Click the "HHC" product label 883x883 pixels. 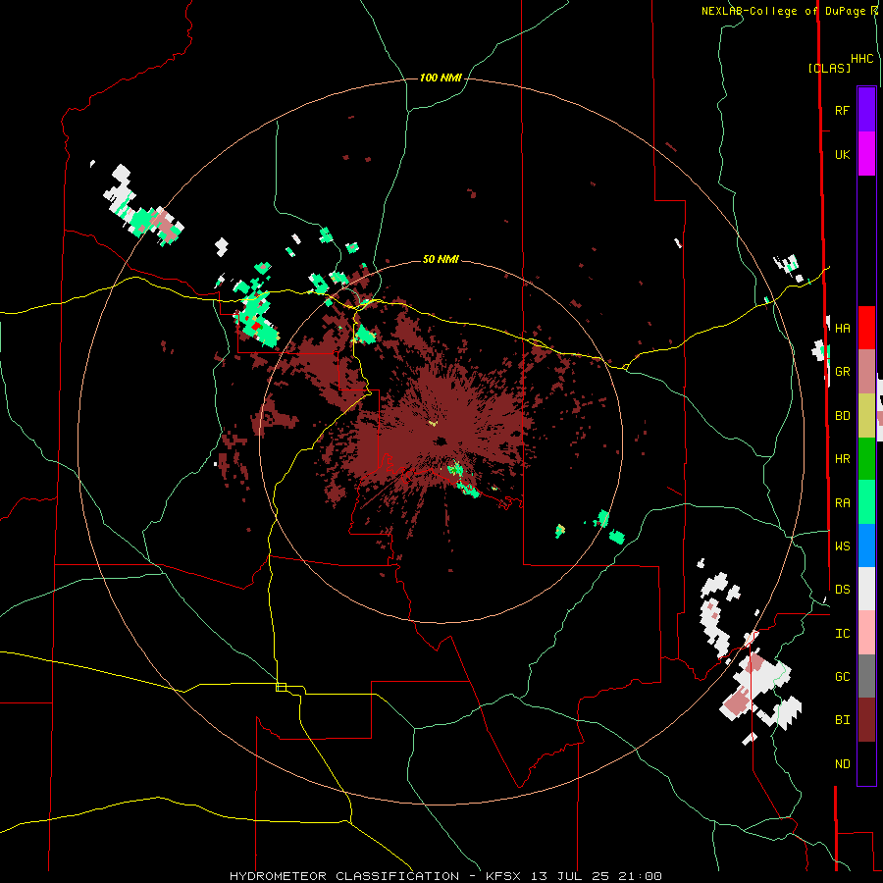[x=861, y=59]
